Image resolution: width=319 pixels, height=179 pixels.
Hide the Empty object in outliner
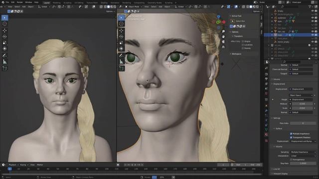click(313, 11)
